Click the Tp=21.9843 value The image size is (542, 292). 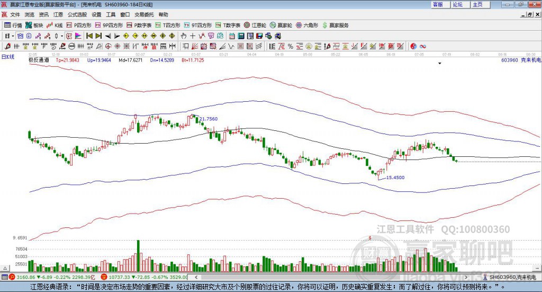click(x=67, y=60)
